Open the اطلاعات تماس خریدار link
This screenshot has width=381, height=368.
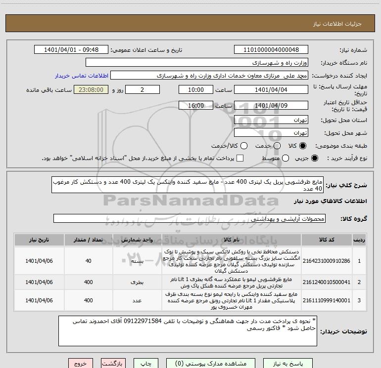(x=82, y=76)
